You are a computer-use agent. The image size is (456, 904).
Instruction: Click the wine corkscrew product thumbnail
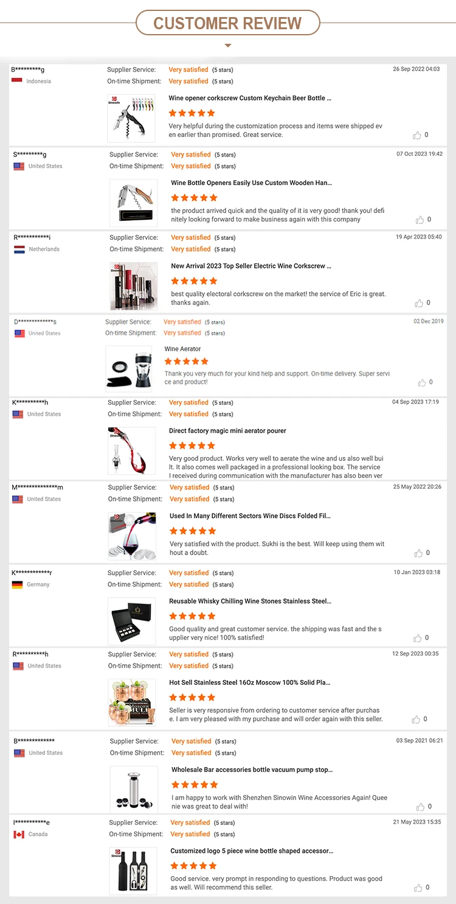coord(131,118)
